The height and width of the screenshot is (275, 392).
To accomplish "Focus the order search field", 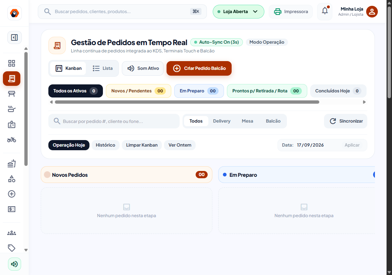I will click(x=114, y=121).
